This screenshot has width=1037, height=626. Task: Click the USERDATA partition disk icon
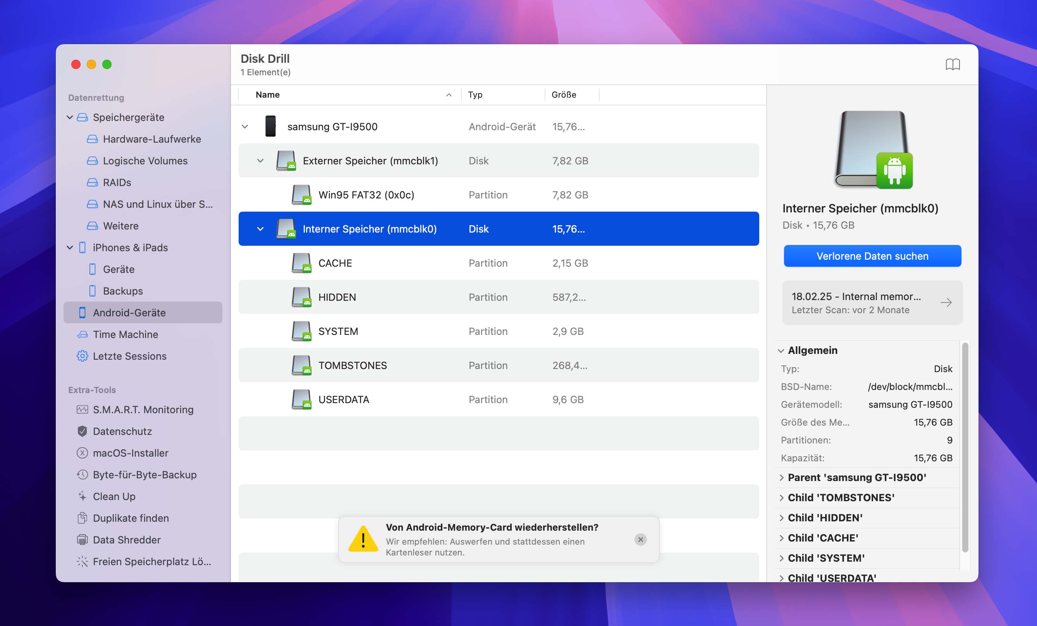click(x=301, y=399)
